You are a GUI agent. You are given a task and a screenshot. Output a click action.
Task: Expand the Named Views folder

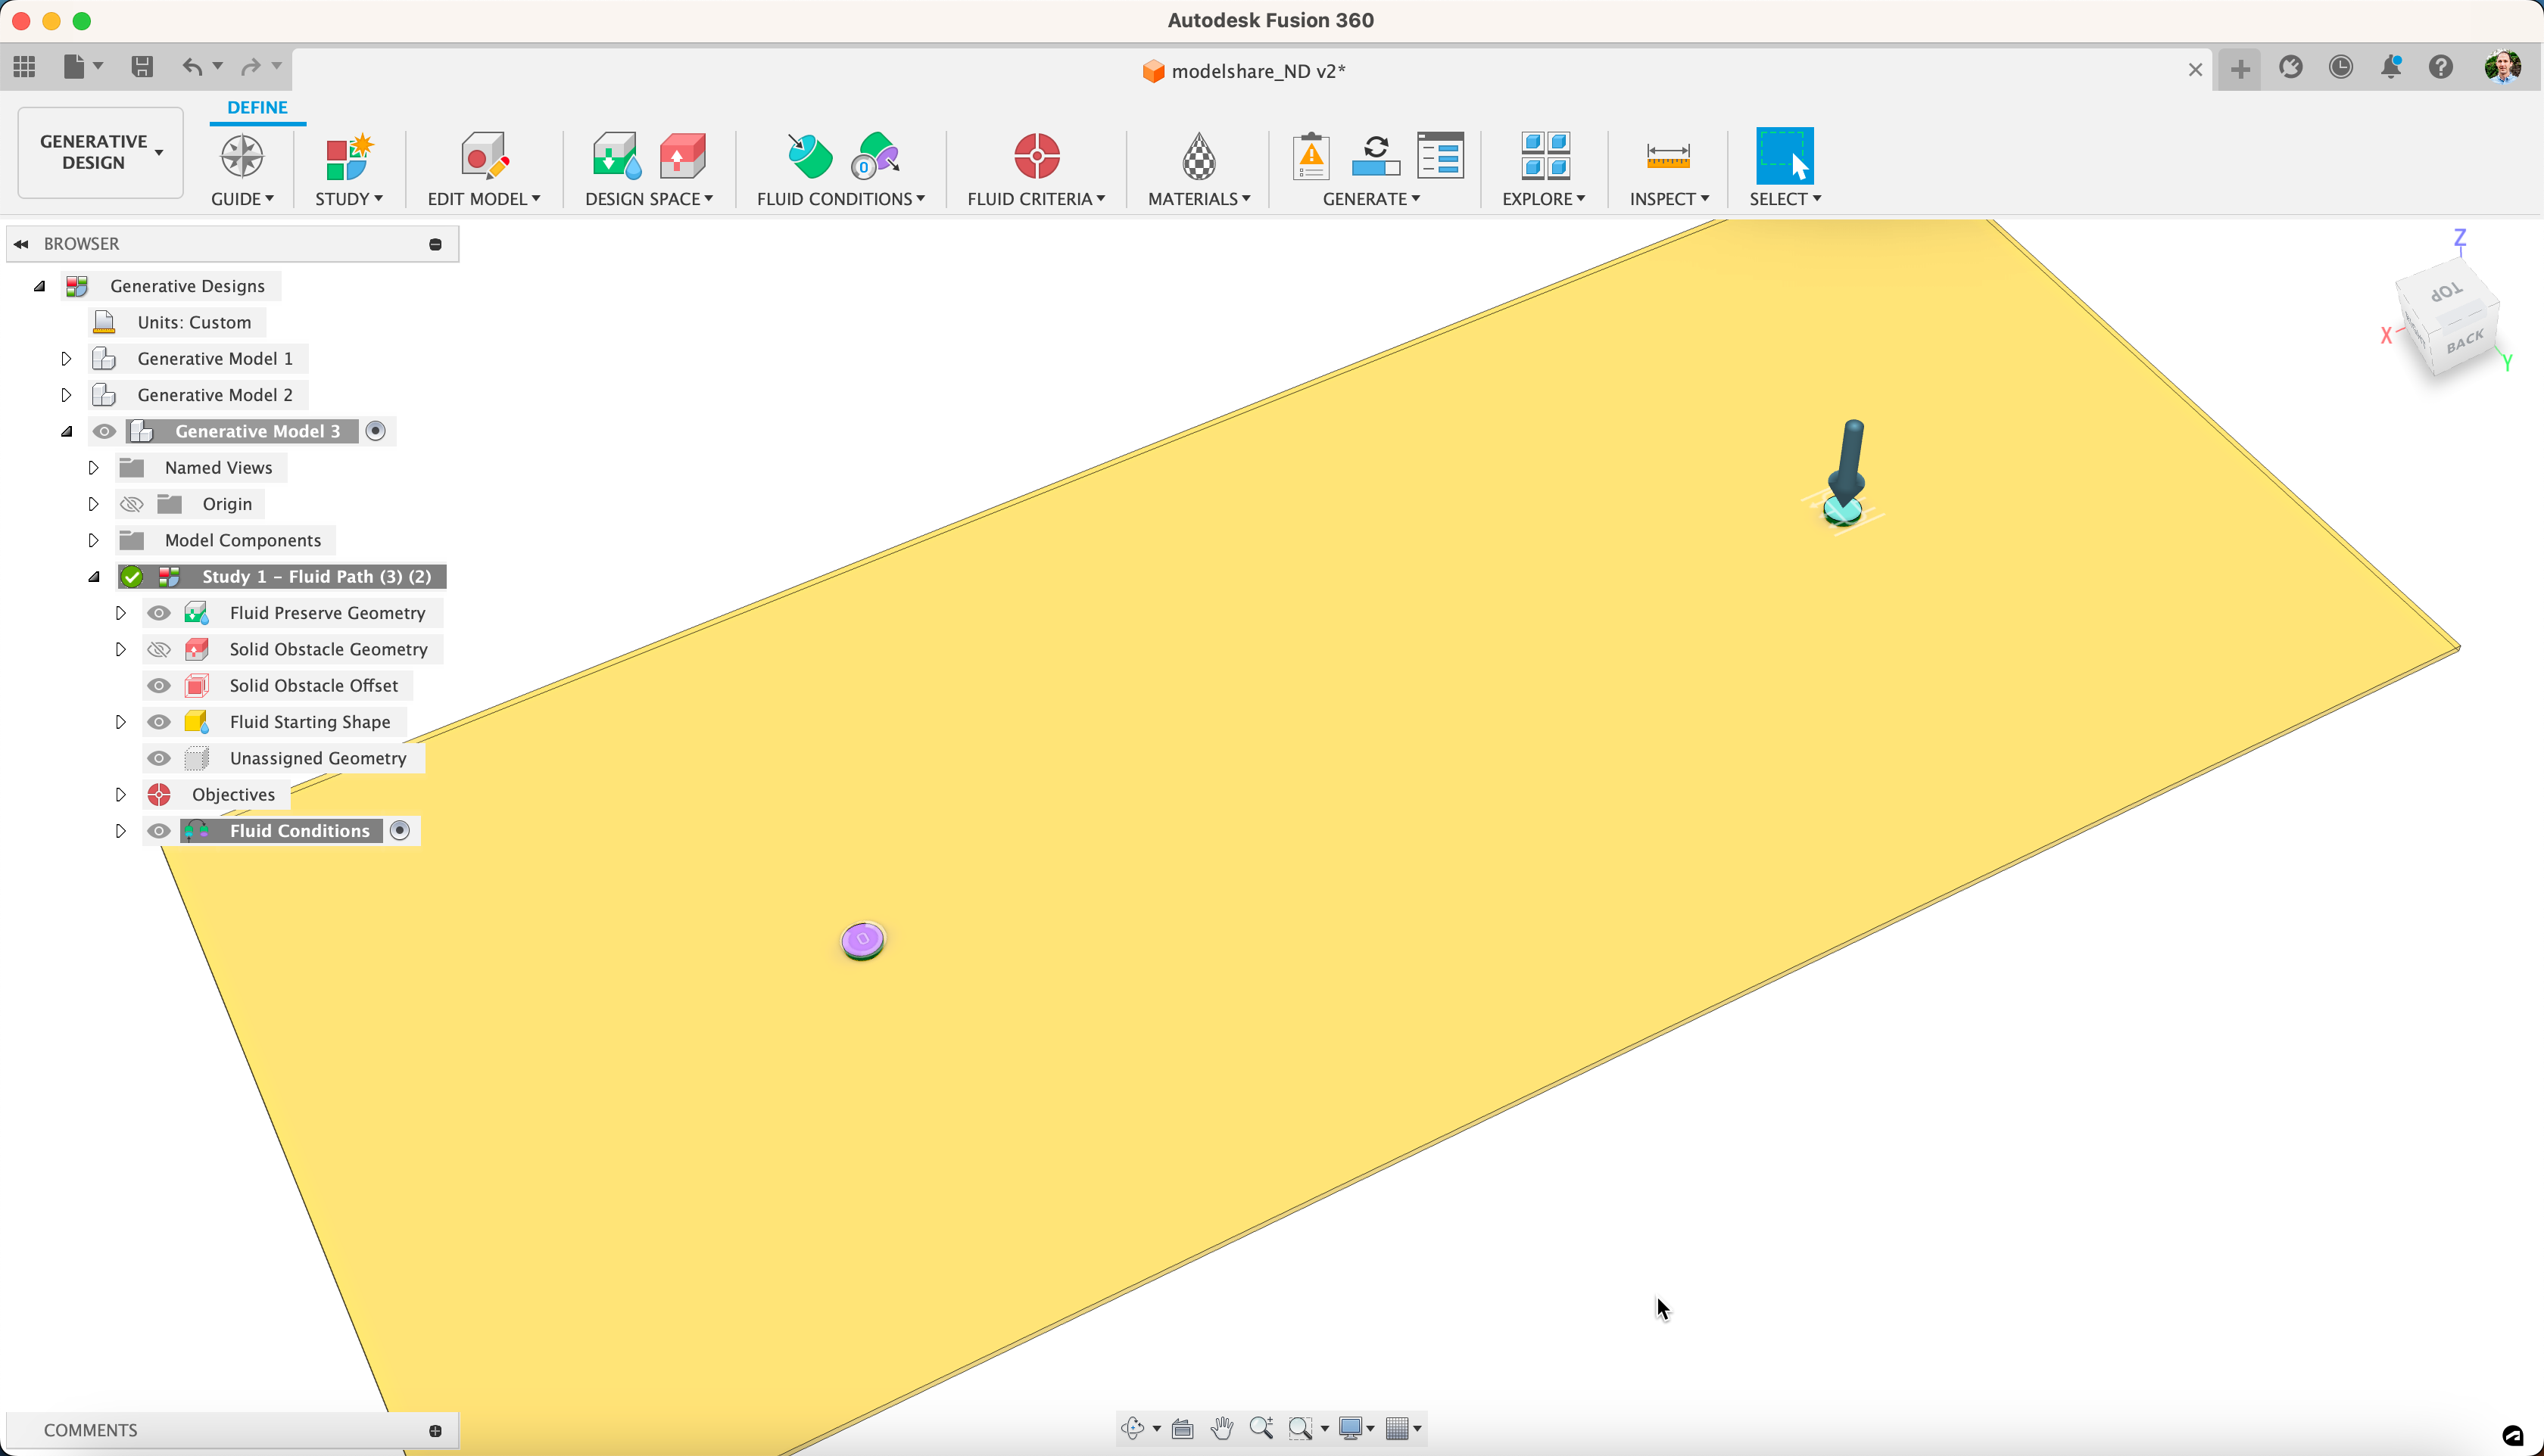pyautogui.click(x=94, y=467)
